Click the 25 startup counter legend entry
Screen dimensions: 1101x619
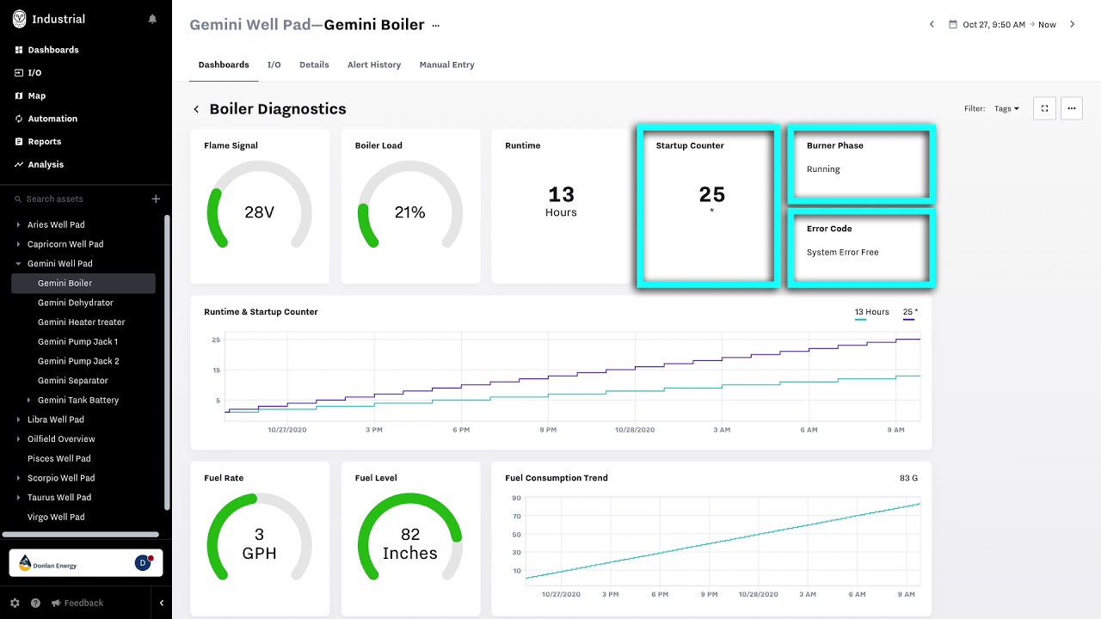pyautogui.click(x=910, y=313)
